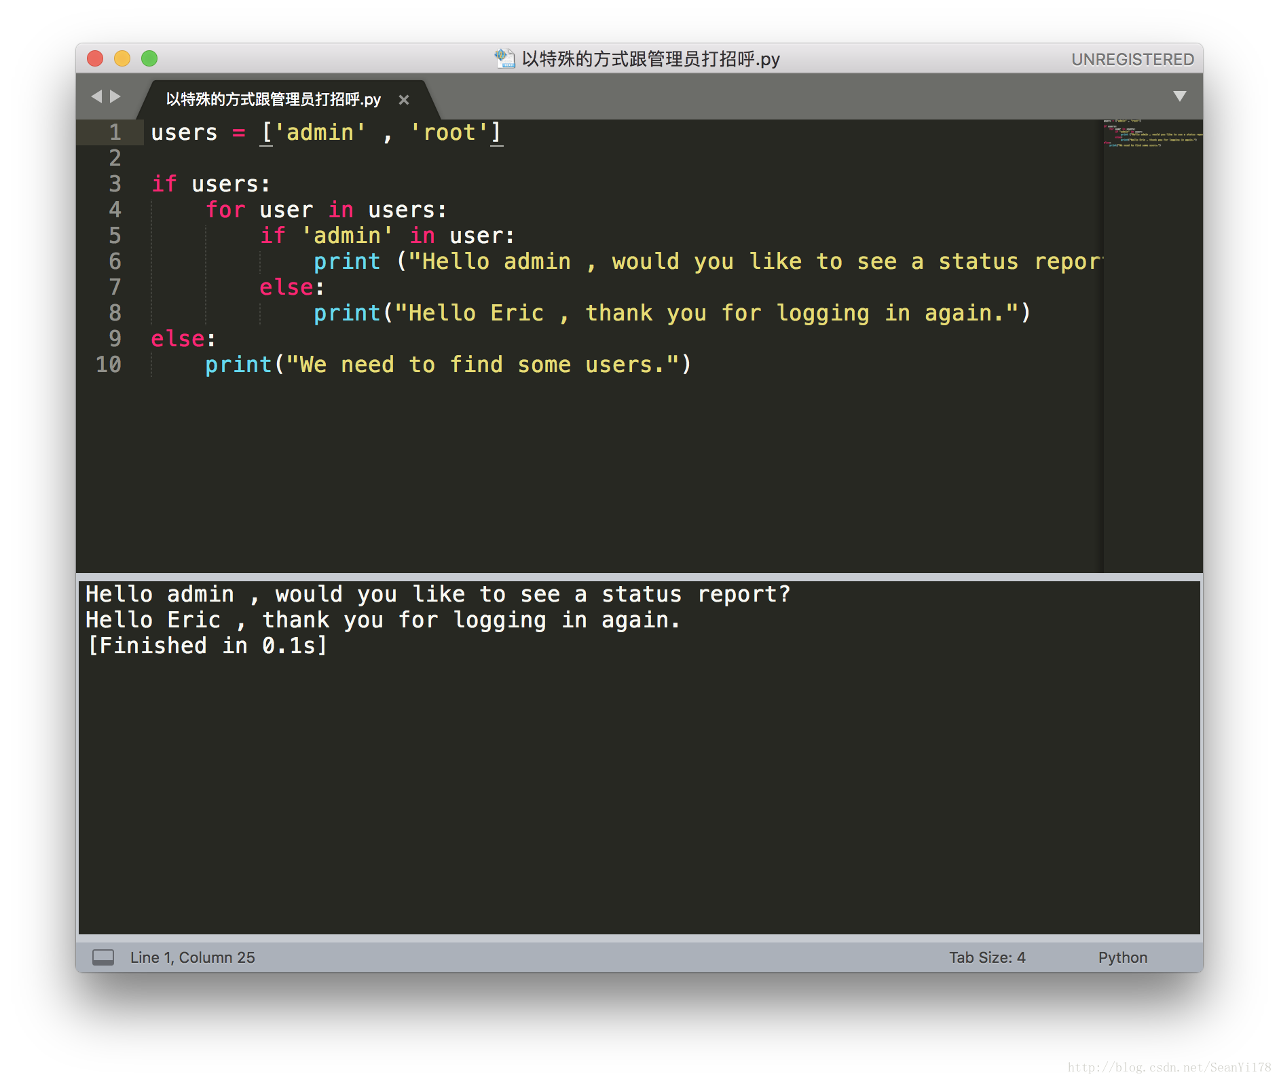Click line number 9 in gutter
The image size is (1279, 1081).
115,339
